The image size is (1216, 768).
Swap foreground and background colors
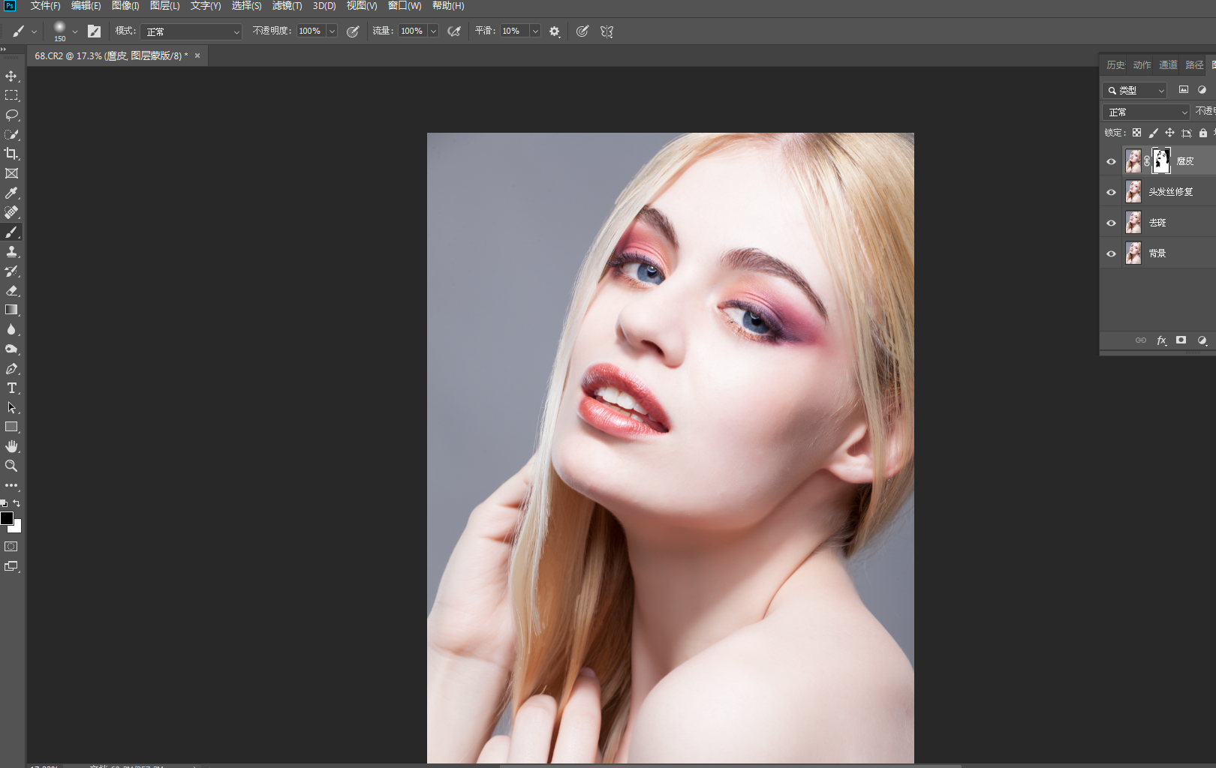click(17, 503)
